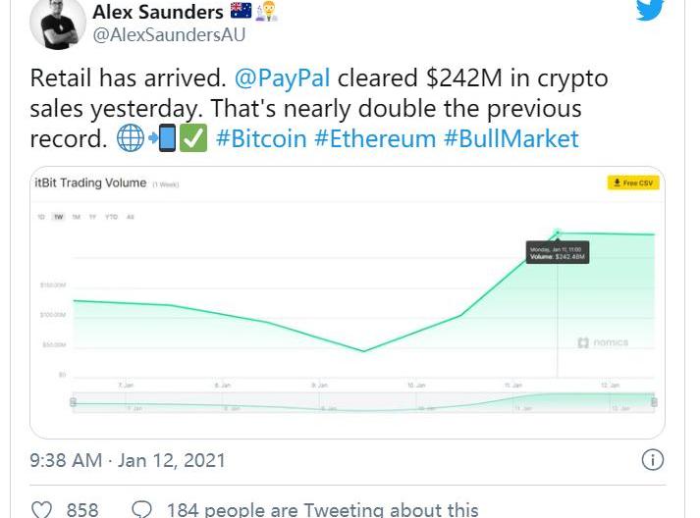Select the 1W chart range tab
The width and height of the screenshot is (700, 518).
click(x=59, y=217)
